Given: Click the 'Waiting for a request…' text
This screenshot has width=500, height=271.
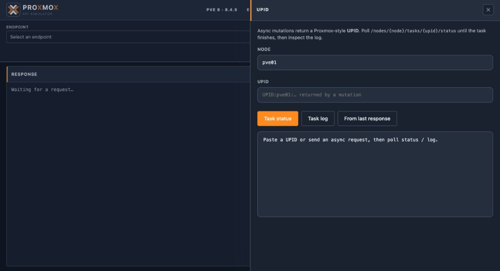Looking at the screenshot, I should coord(42,90).
